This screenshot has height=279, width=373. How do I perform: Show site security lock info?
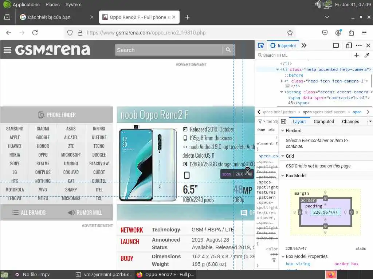80,33
